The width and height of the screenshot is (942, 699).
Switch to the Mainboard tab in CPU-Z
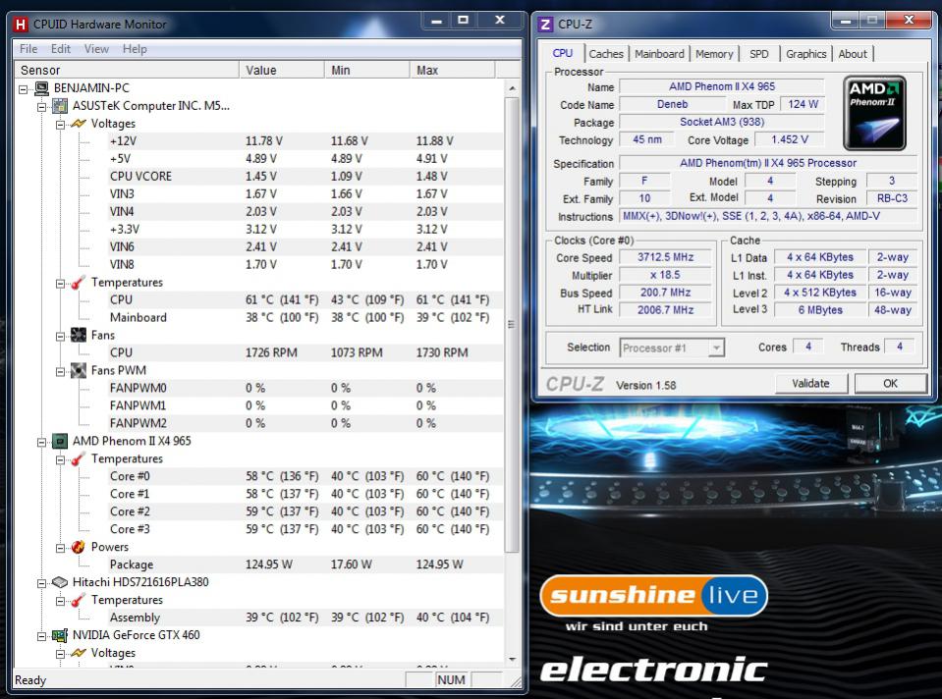point(659,54)
